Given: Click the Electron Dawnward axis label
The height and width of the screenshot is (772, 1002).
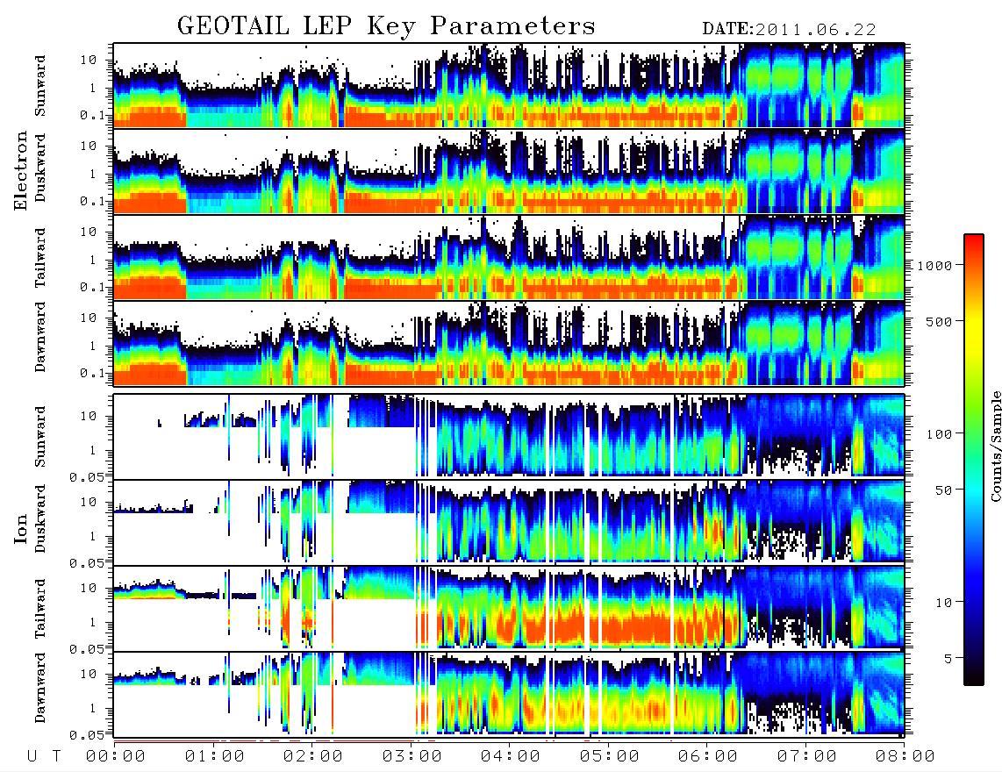Looking at the screenshot, I should [x=40, y=337].
